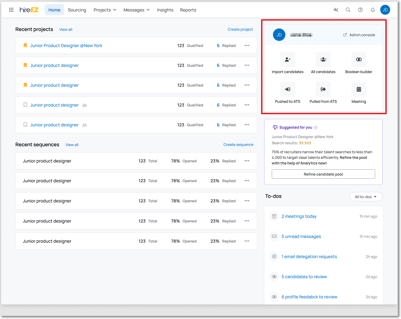Launch the Boolean builder tool
This screenshot has height=319, width=401.
click(x=359, y=60)
